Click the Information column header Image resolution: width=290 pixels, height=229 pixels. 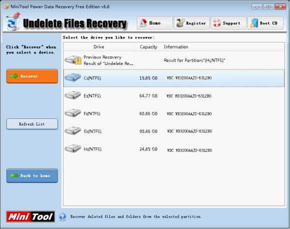(x=176, y=47)
